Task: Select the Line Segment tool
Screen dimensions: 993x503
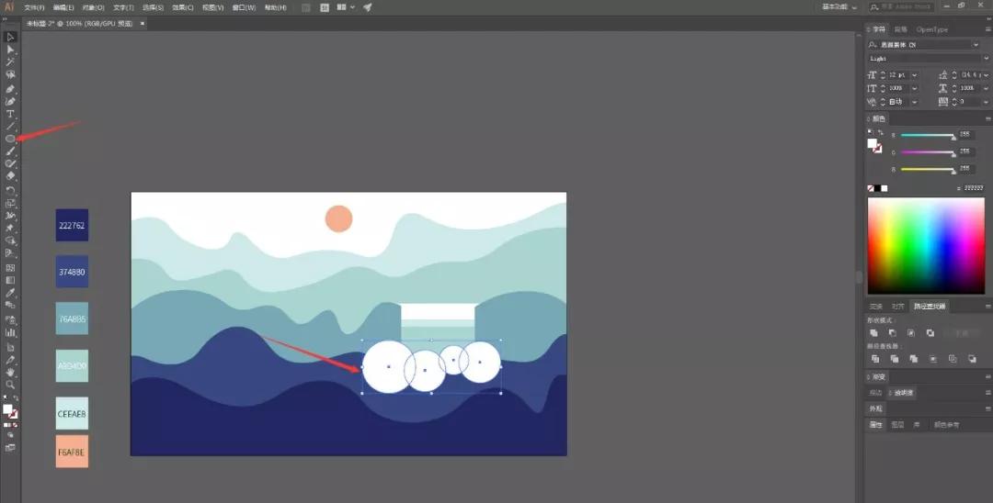Action: coord(10,125)
